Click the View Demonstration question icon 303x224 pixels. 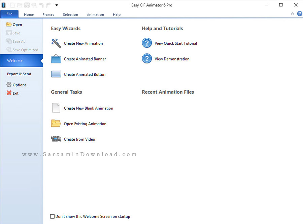(147, 59)
